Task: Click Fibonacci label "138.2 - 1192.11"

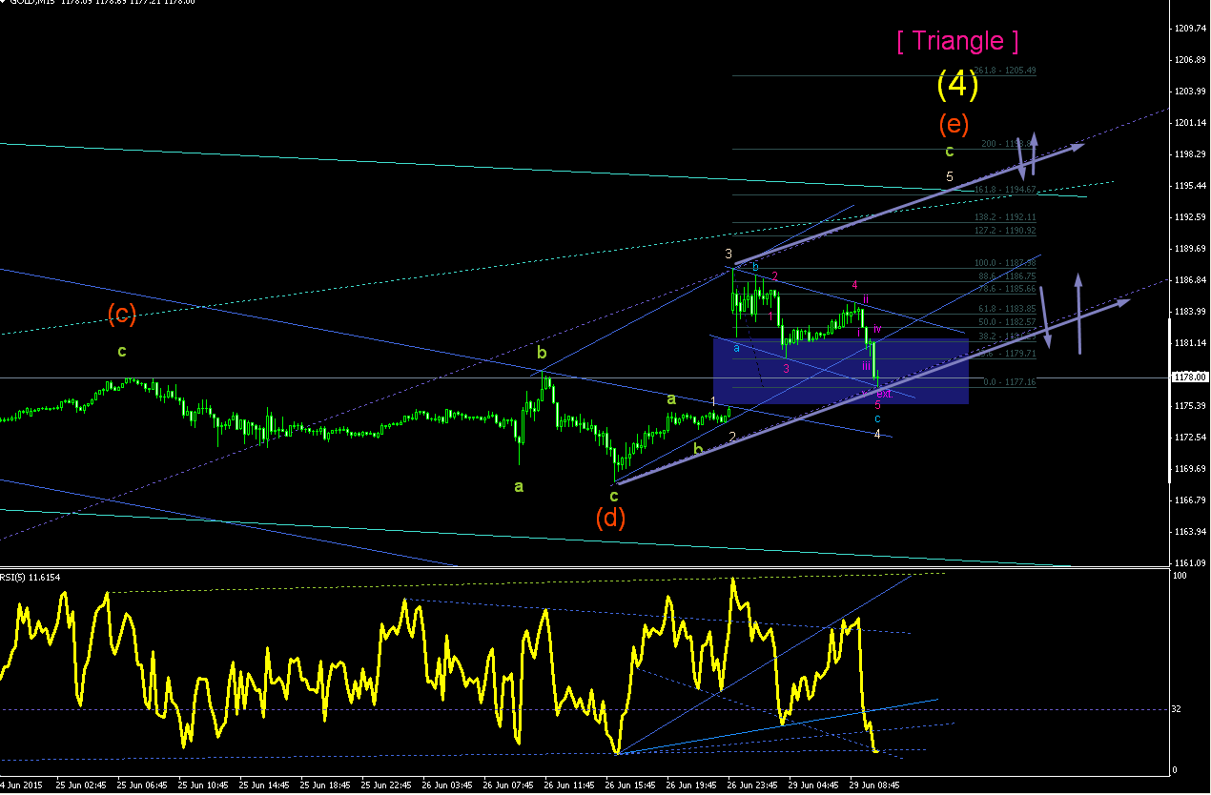Action: [1006, 217]
